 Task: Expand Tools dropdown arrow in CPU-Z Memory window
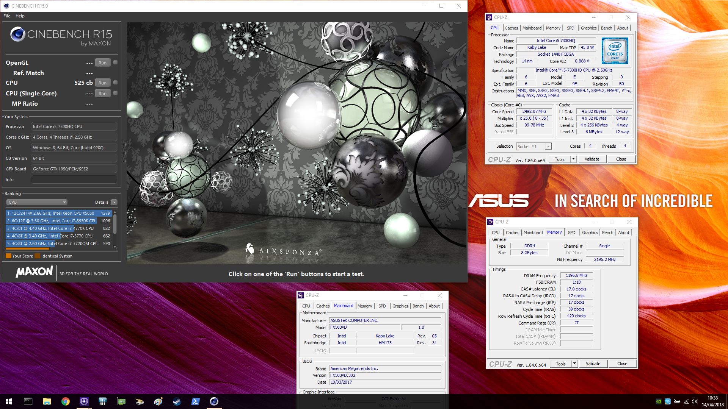(574, 364)
